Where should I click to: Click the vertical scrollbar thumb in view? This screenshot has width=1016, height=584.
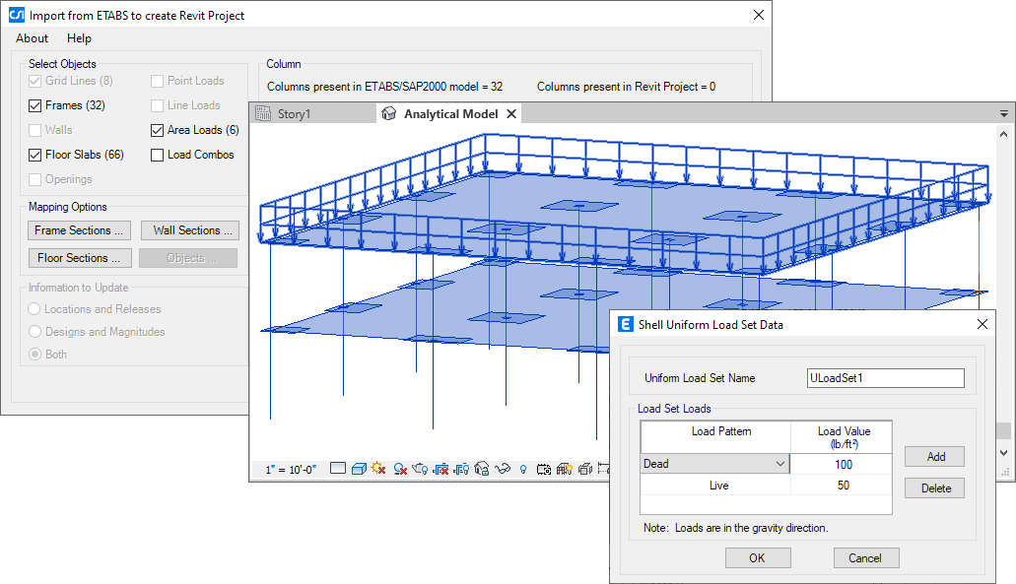tap(1004, 431)
